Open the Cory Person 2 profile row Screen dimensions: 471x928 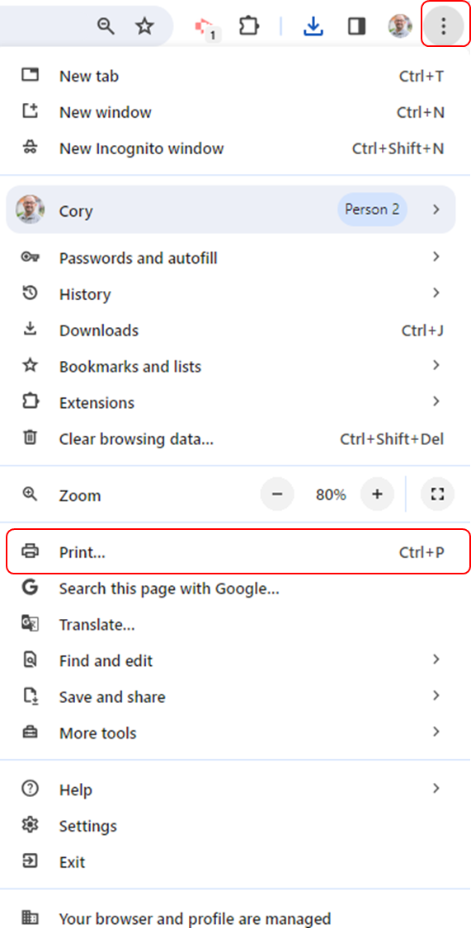(x=230, y=209)
